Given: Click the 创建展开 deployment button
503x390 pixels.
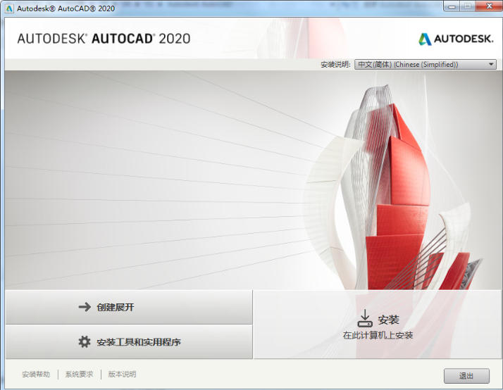Looking at the screenshot, I should click(129, 307).
